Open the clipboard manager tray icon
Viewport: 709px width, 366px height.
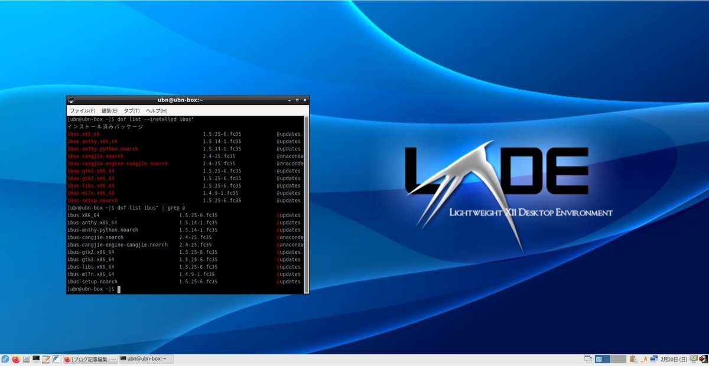[634, 359]
